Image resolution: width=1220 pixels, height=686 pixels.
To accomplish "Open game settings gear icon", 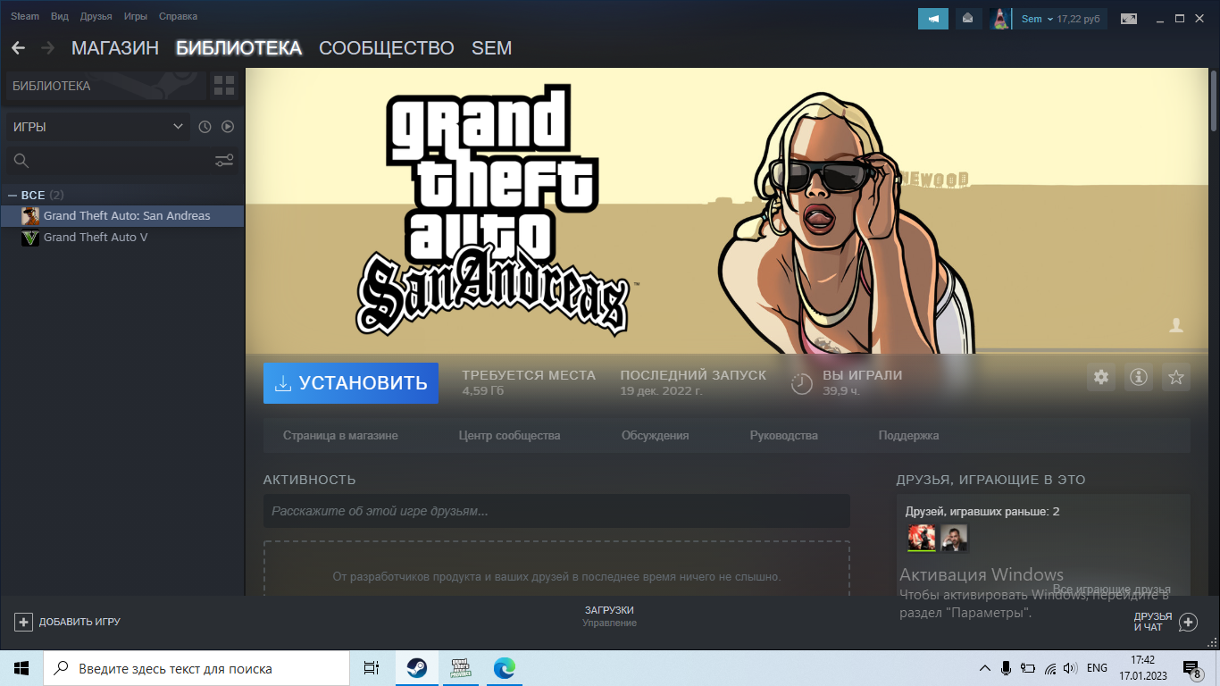I will pyautogui.click(x=1101, y=378).
